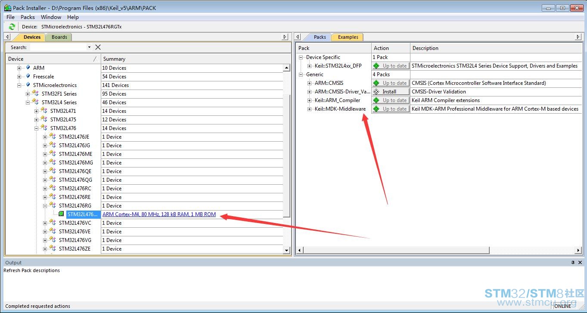Switch to the Boards tab

coord(59,37)
